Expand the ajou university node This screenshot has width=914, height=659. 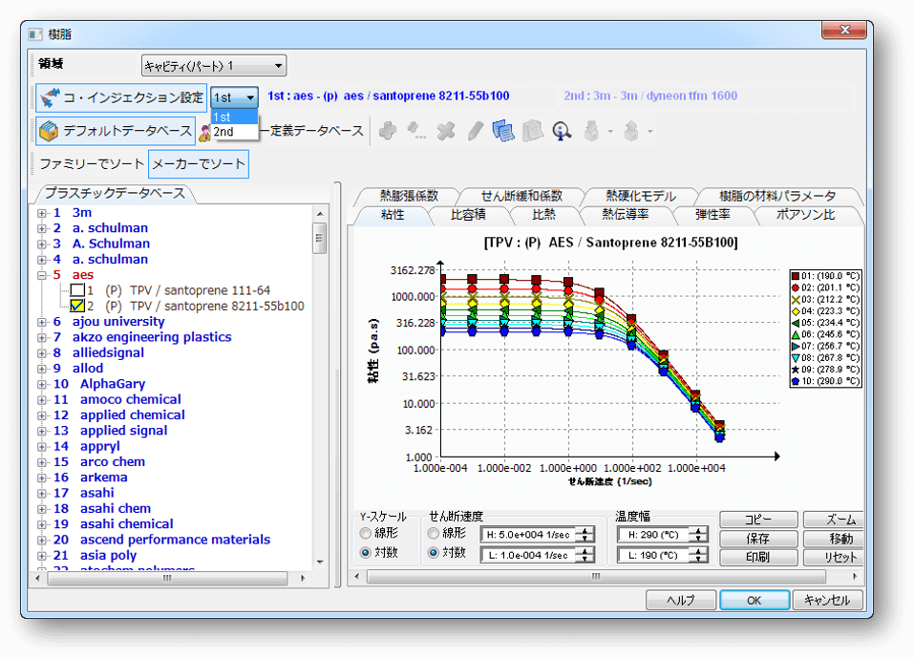click(x=41, y=322)
